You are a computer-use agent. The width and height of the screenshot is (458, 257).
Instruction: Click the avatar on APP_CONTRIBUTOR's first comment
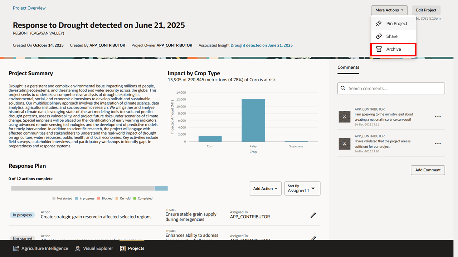pos(344,117)
